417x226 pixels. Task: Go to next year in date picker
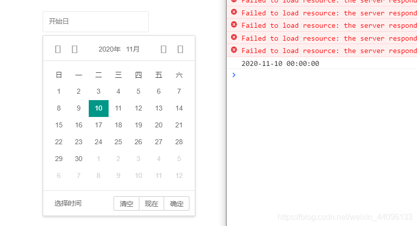[180, 49]
